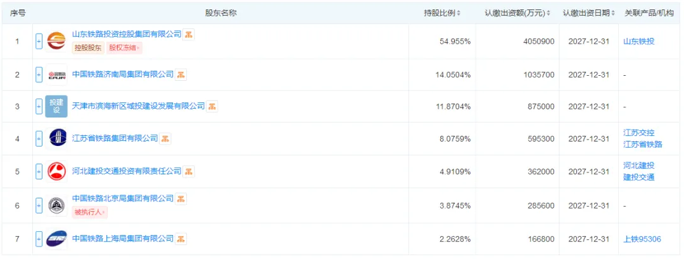Click the hierarchy icon beside 中国铁路北京局集团有限公司
This screenshot has height=259, width=684.
180,198
